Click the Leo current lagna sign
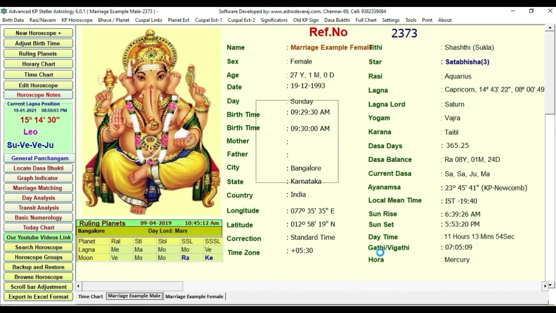The width and height of the screenshot is (556, 313). click(30, 132)
